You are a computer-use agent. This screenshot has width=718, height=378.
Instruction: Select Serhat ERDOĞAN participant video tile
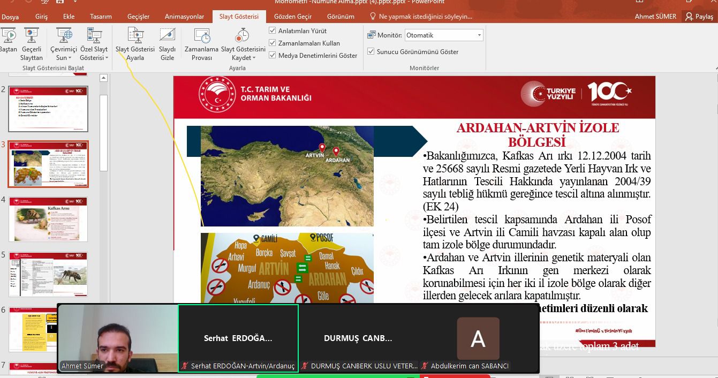click(x=238, y=338)
